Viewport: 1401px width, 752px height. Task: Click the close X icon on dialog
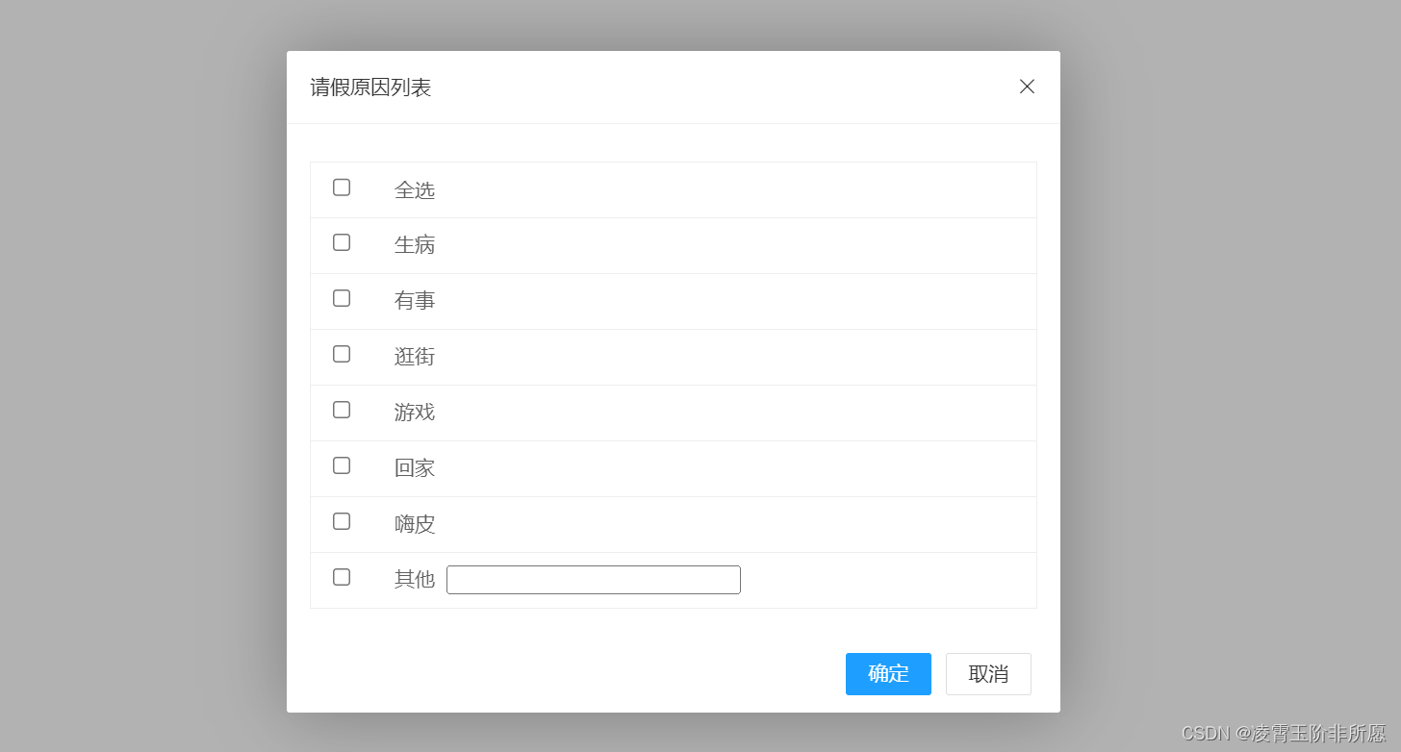(1027, 87)
